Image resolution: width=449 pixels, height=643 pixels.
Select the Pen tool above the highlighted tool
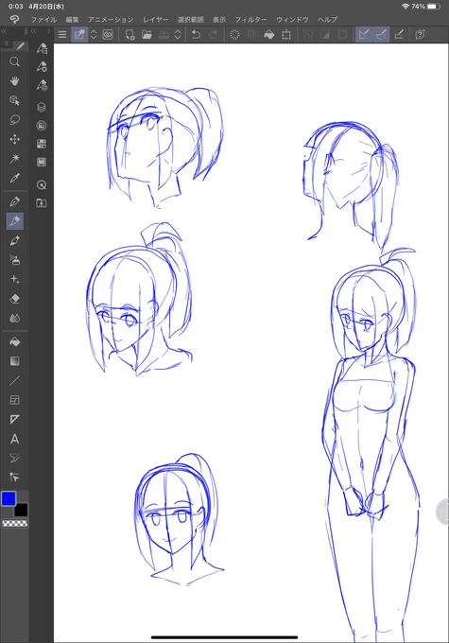tap(14, 201)
